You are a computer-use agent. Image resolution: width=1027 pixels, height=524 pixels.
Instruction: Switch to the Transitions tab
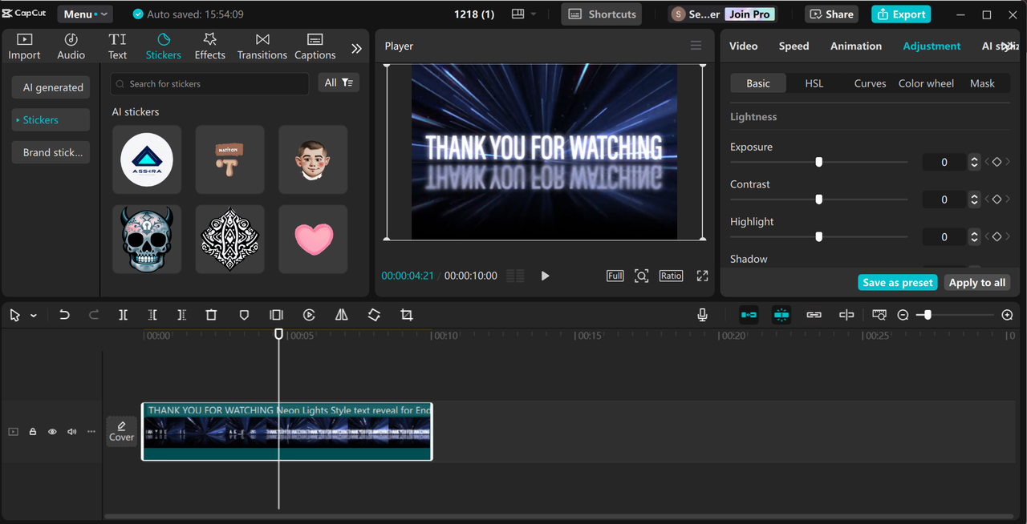pos(262,46)
